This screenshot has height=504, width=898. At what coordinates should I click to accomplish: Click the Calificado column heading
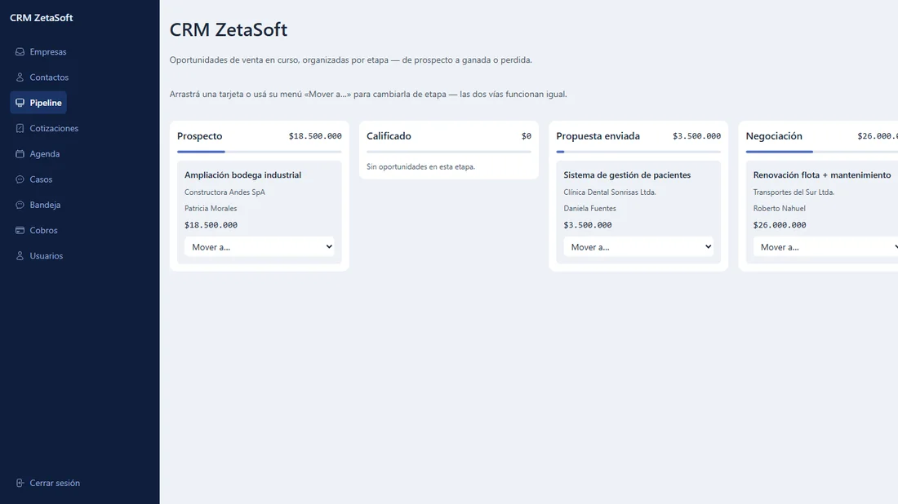pos(389,136)
